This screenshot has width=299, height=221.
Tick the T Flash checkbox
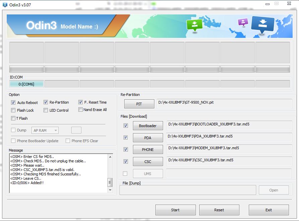click(x=13, y=118)
